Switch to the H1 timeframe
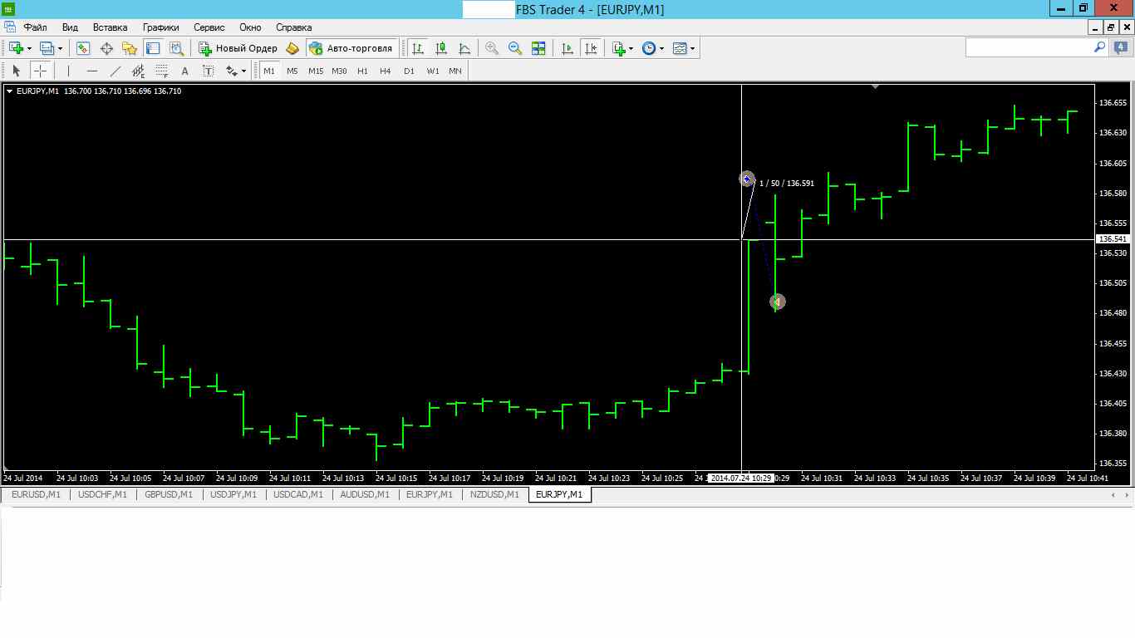 point(362,71)
